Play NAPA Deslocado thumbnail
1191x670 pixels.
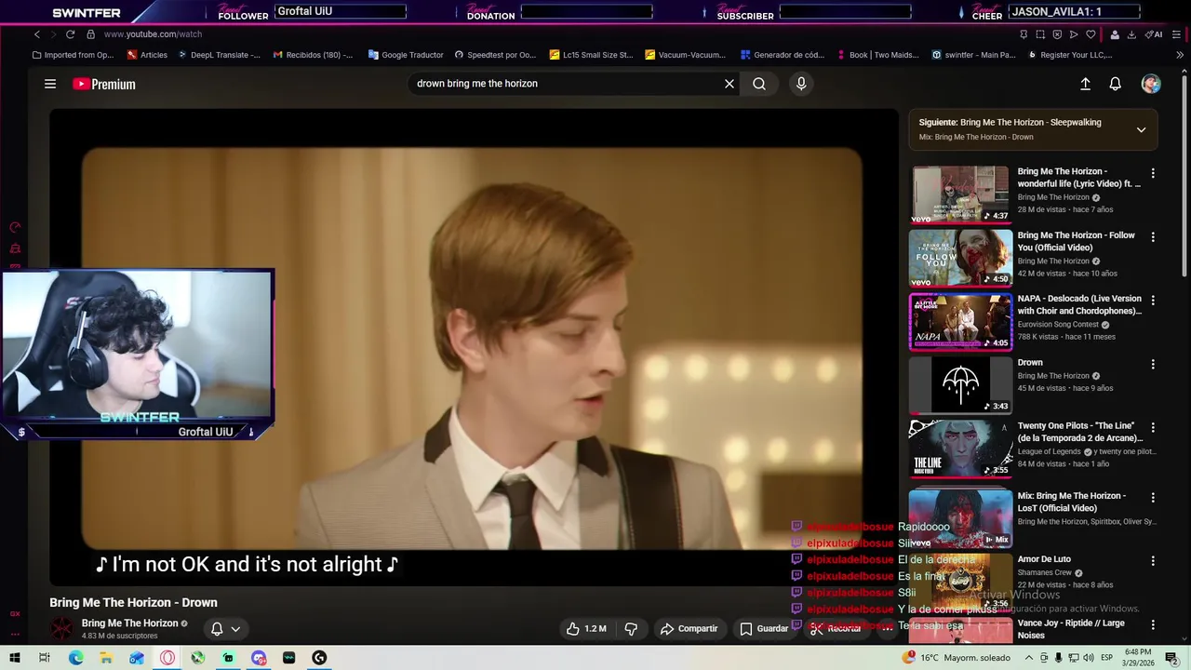[x=960, y=321]
